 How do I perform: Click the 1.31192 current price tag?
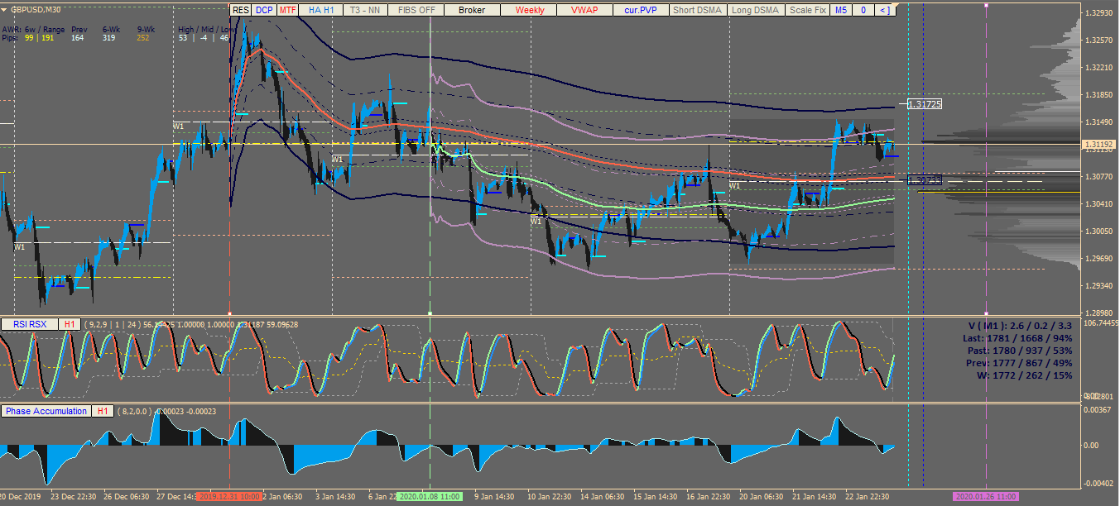[1101, 145]
